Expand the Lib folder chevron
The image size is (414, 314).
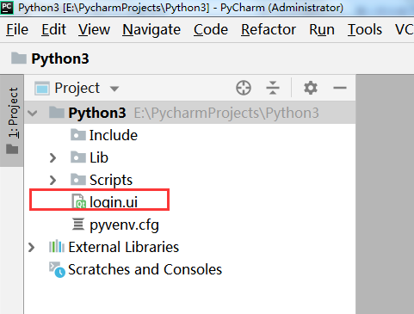[x=53, y=157]
